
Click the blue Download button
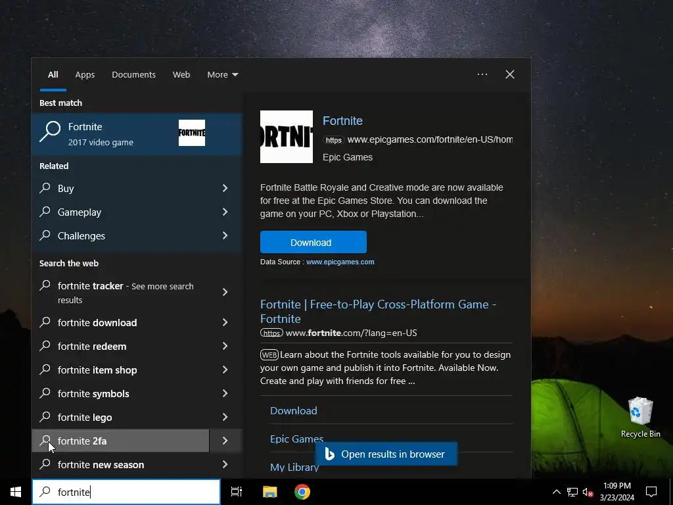[313, 242]
